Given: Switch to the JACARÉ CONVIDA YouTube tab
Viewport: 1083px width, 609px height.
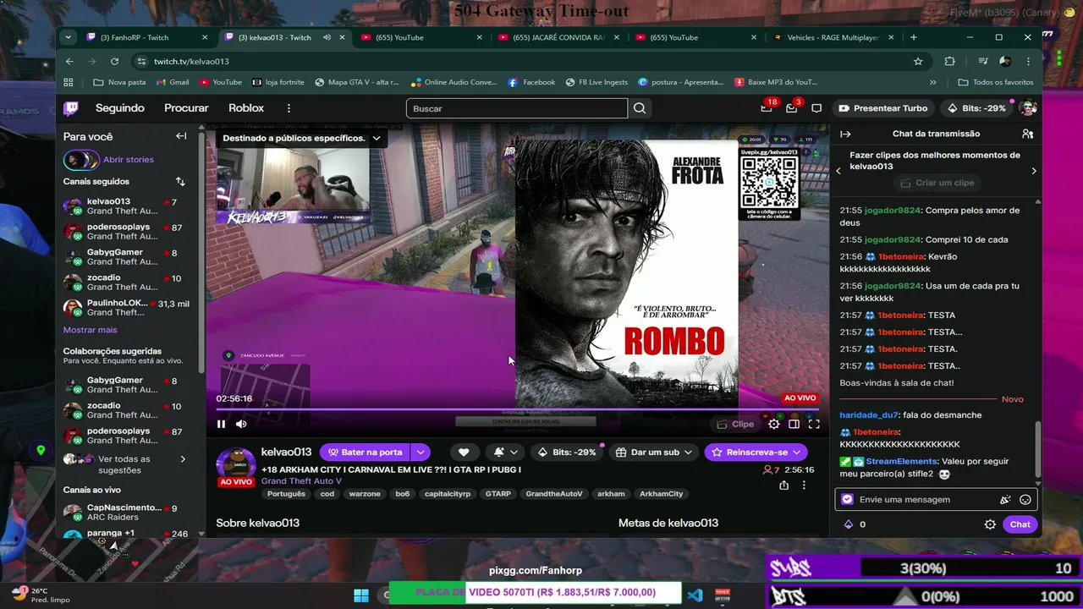Looking at the screenshot, I should 557,37.
